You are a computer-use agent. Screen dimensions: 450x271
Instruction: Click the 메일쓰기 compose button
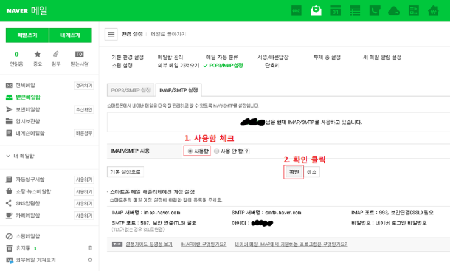pos(27,35)
